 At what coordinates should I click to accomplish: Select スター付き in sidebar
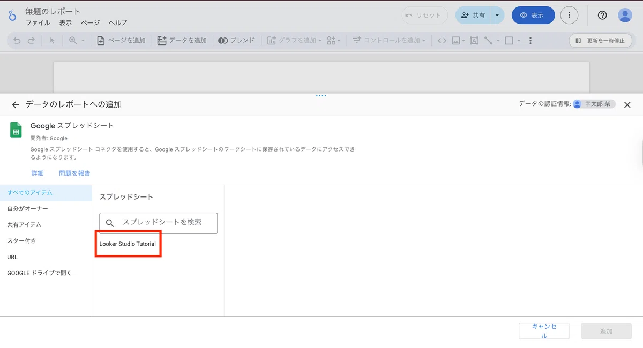point(46,241)
